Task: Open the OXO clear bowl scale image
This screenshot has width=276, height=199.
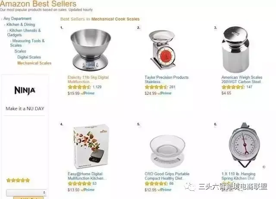Action: tap(167, 151)
